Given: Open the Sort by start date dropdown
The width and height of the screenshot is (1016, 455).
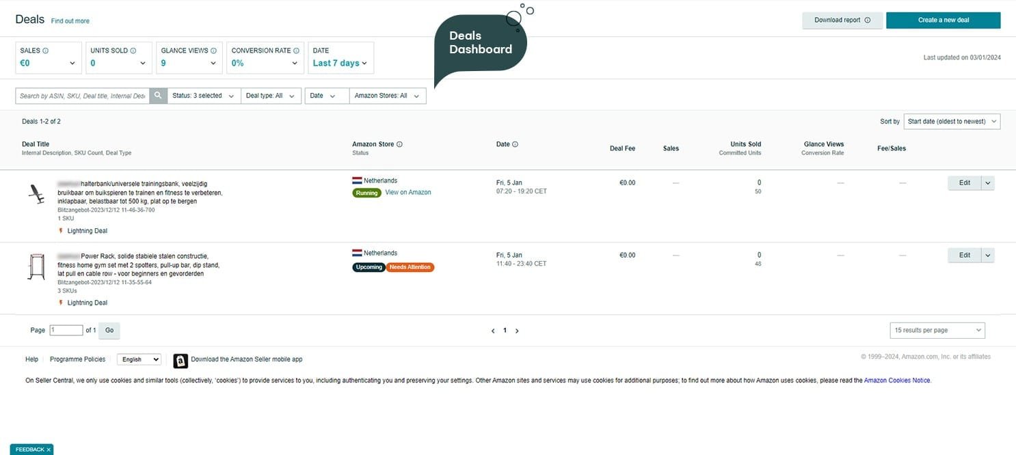Looking at the screenshot, I should tap(951, 122).
